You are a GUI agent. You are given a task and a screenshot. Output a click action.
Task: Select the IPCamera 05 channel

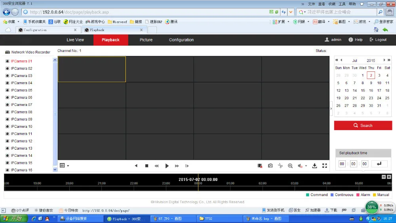point(21,90)
